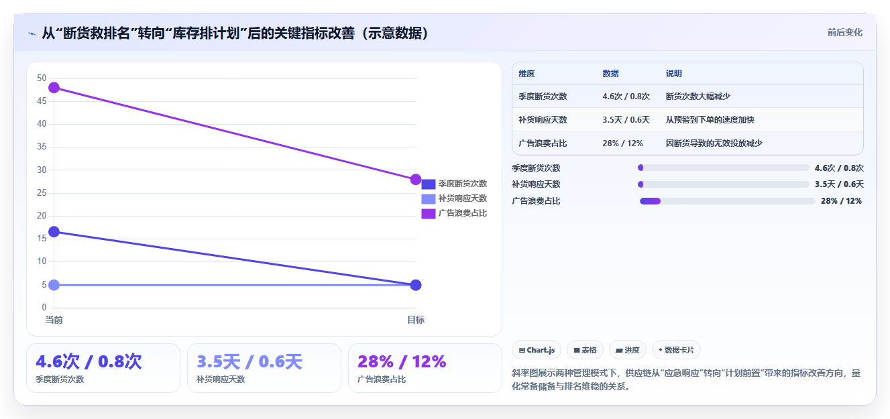Click 广告浪费占比 data point at 目标
The image size is (890, 419).
(x=416, y=180)
